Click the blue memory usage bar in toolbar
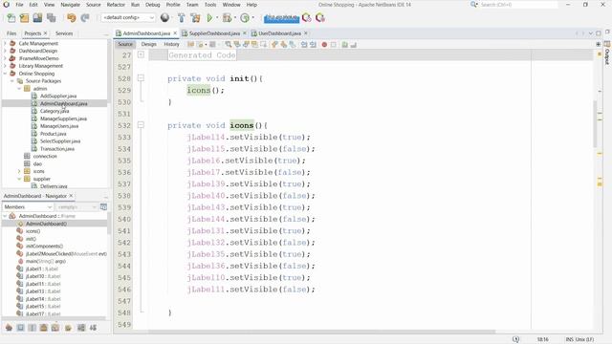The width and height of the screenshot is (612, 344). pyautogui.click(x=281, y=18)
